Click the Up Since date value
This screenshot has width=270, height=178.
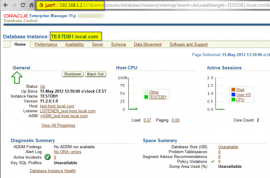73,91
